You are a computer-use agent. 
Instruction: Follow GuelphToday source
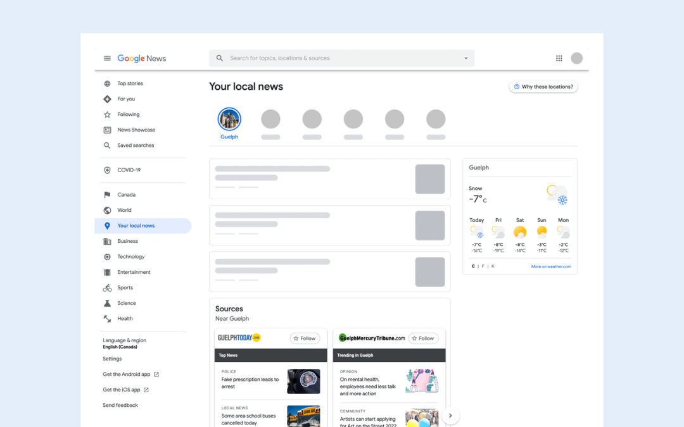pos(305,338)
